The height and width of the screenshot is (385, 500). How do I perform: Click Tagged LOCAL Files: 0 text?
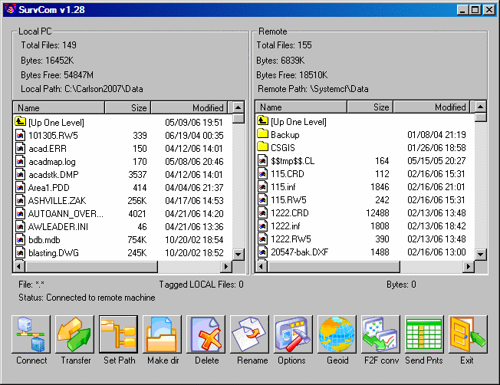tap(201, 285)
